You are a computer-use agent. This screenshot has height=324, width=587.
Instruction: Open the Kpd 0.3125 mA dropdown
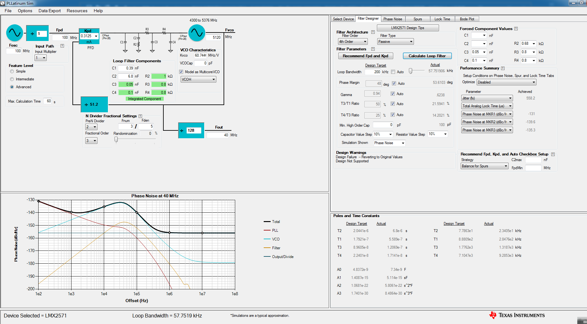96,36
